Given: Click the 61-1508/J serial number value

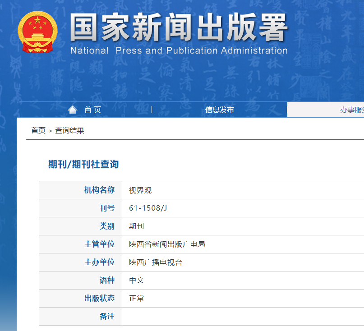Looking at the screenshot, I should coord(148,208).
